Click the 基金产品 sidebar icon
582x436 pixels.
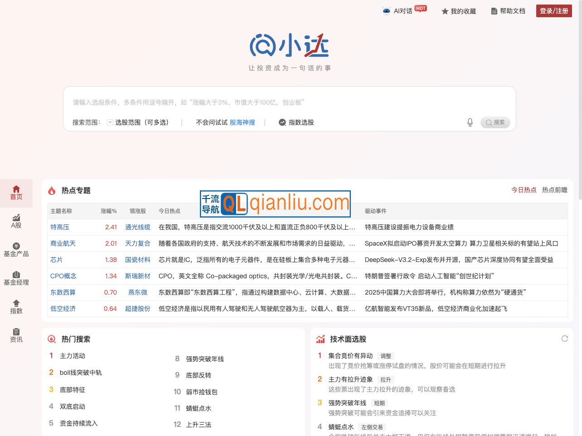click(x=16, y=249)
